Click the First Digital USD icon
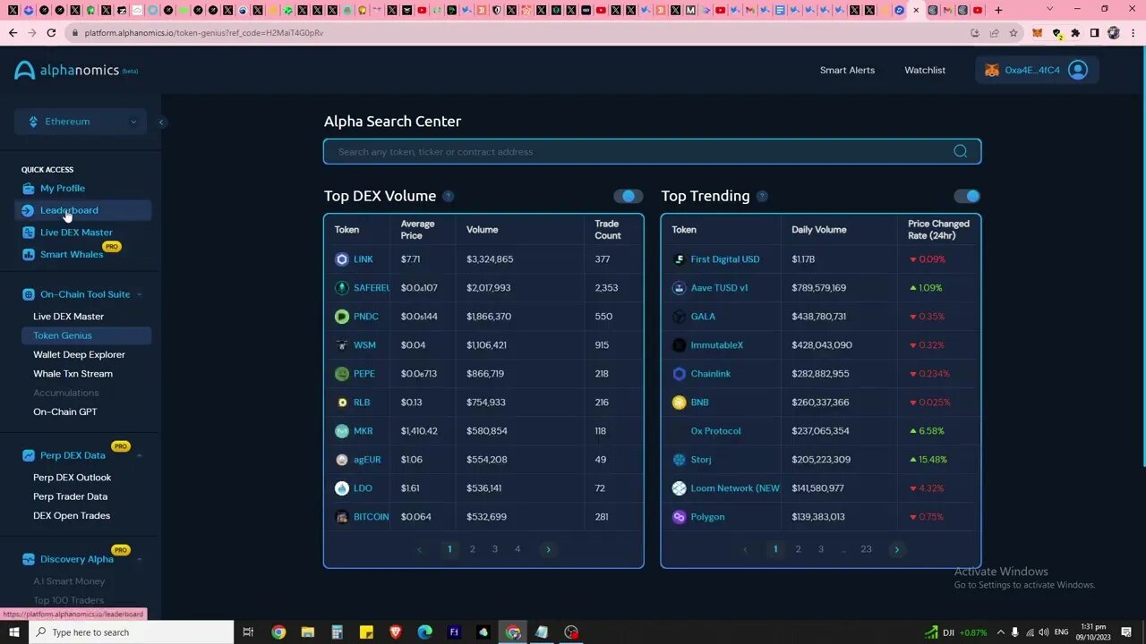 pos(679,259)
